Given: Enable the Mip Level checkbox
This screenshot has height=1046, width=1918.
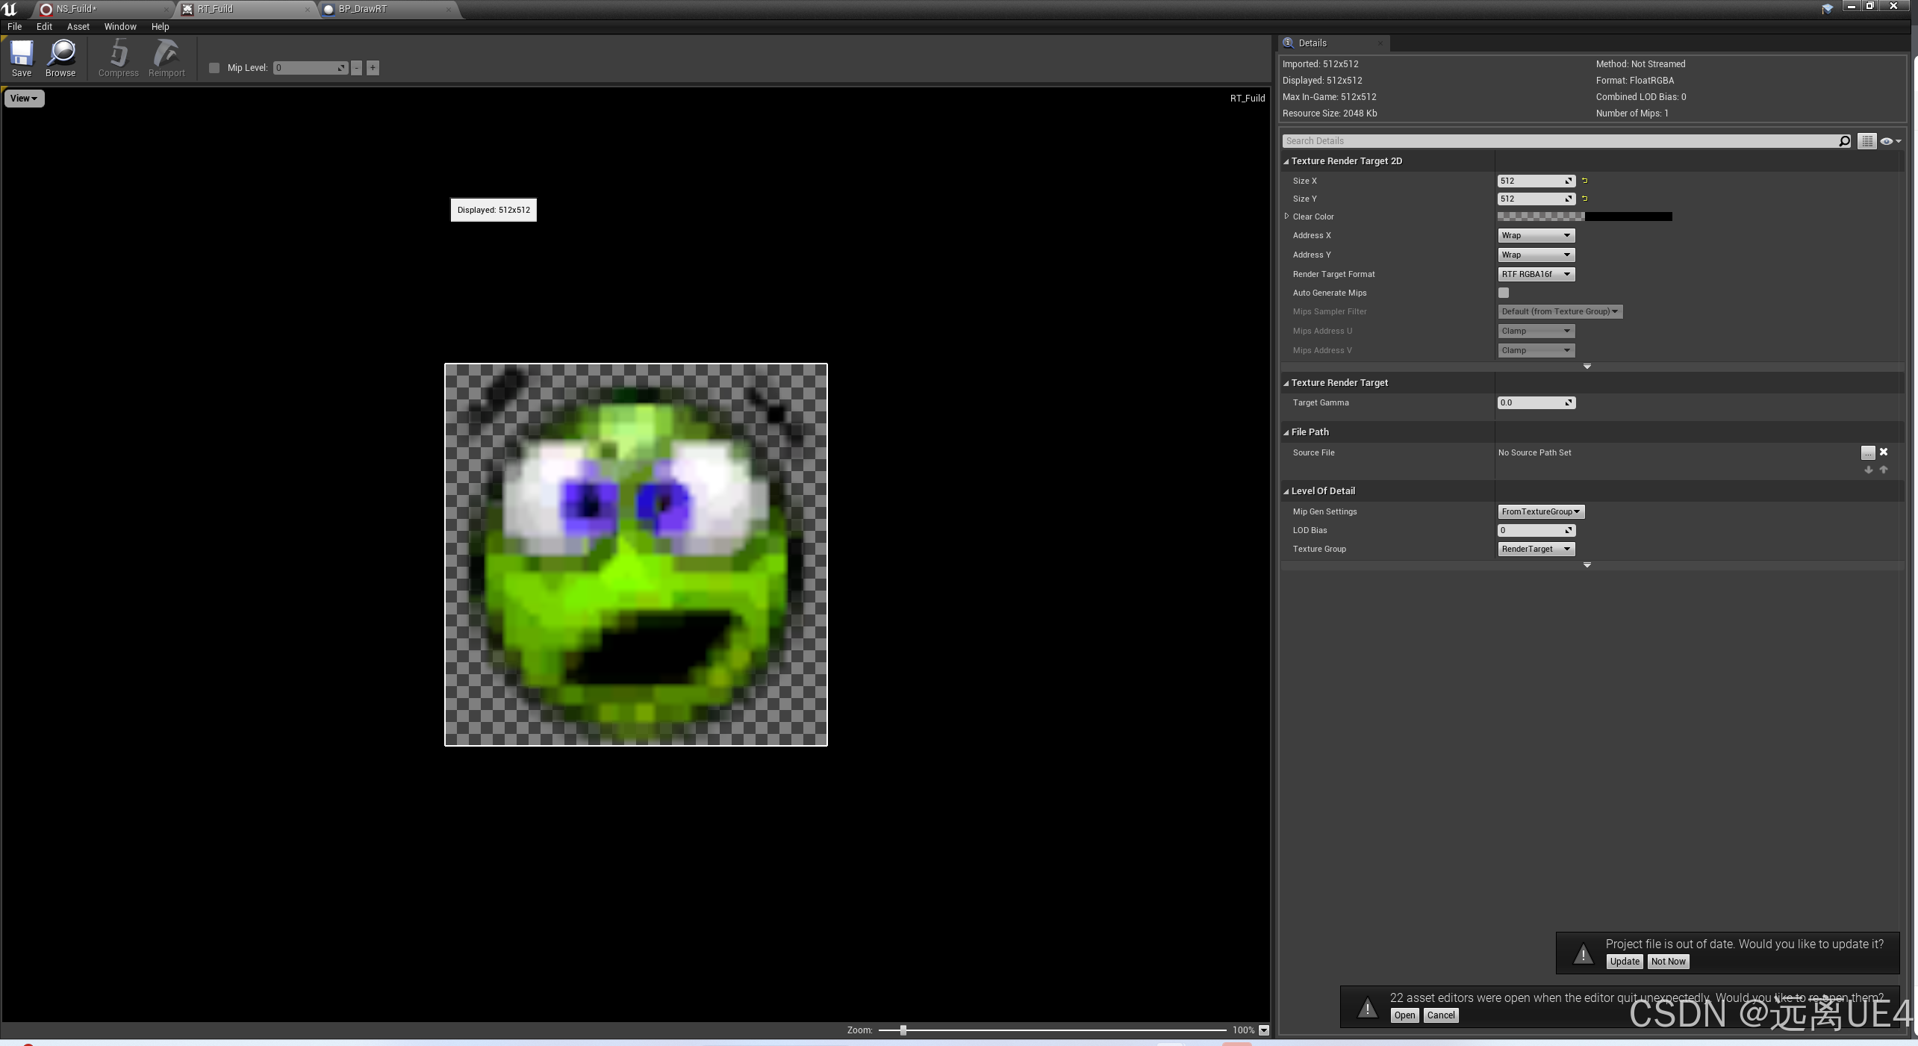Looking at the screenshot, I should [x=214, y=68].
